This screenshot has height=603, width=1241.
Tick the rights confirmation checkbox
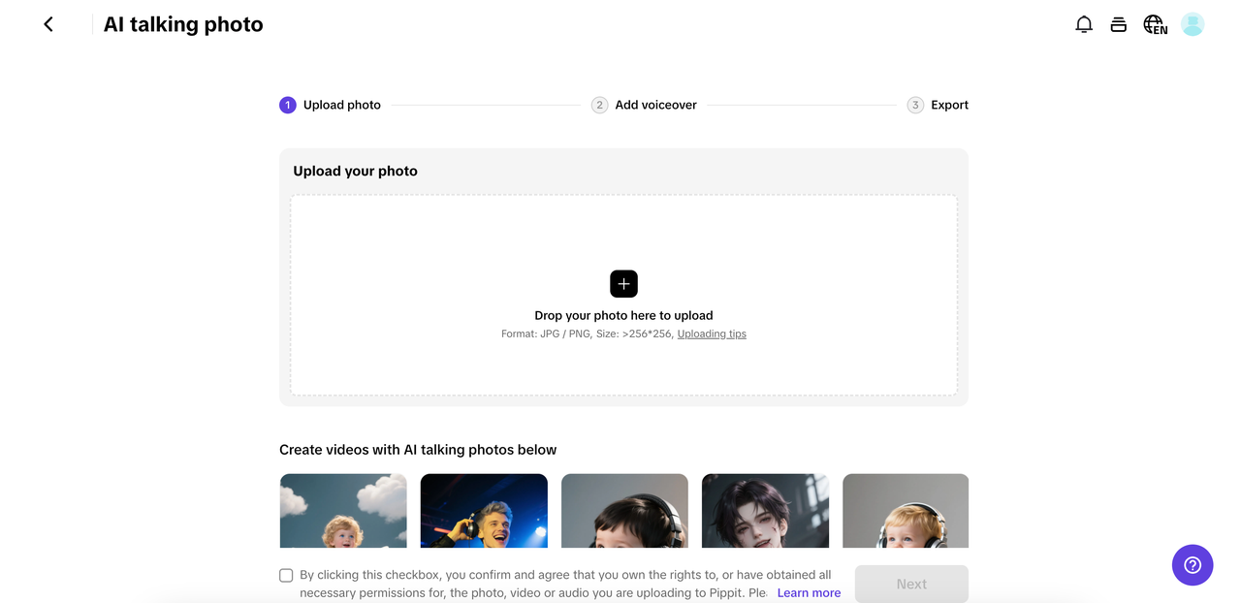tap(286, 575)
